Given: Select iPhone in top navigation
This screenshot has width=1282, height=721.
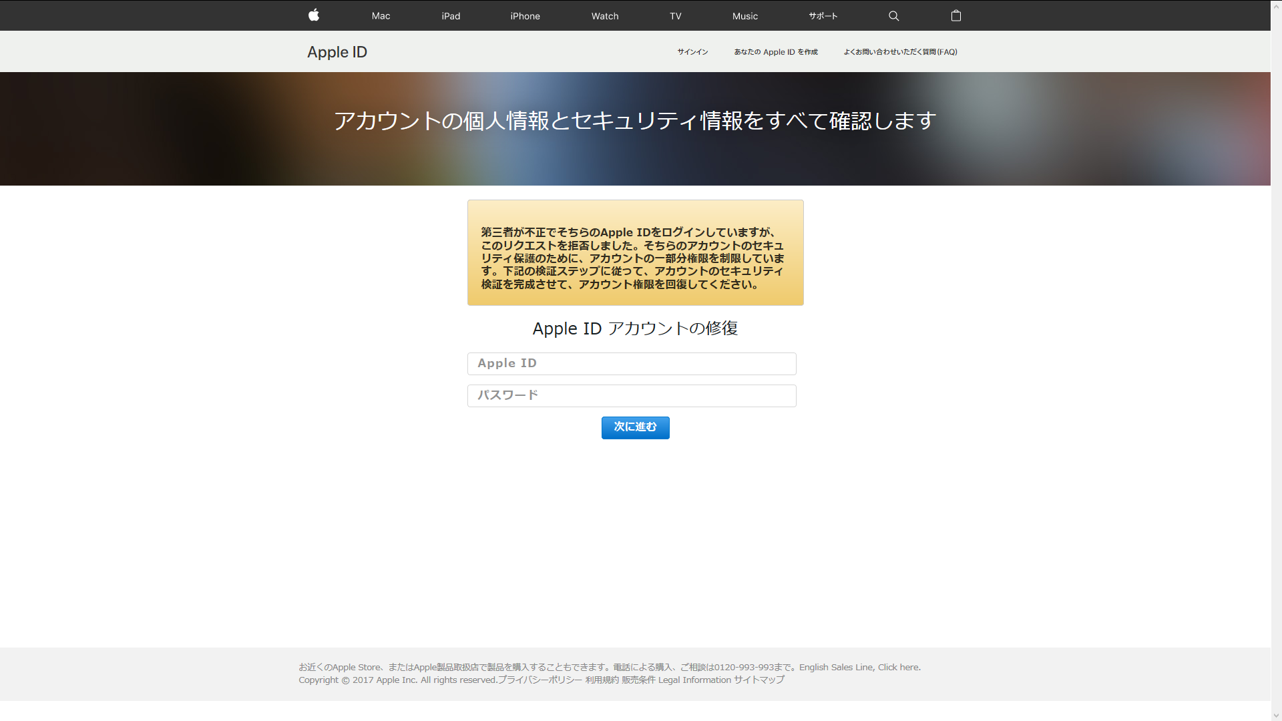Looking at the screenshot, I should point(525,16).
